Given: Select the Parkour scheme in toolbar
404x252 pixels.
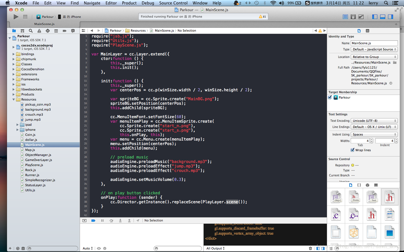Looking at the screenshot, I should (45, 17).
